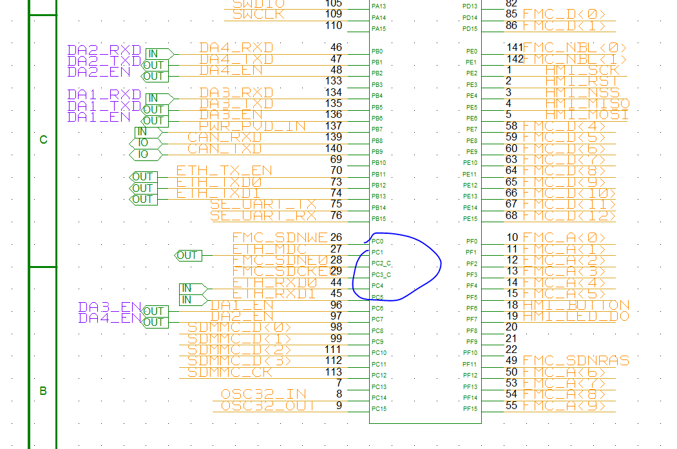
Task: Select the OUT port wired to pin PB2
Action: [x=154, y=77]
